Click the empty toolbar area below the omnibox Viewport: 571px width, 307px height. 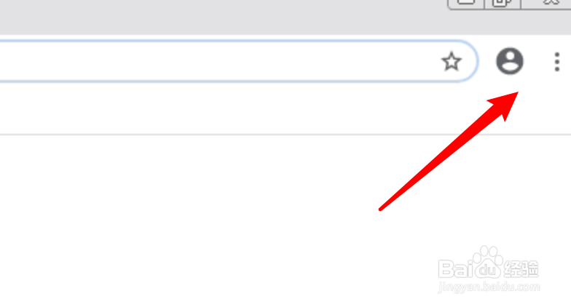(x=218, y=109)
